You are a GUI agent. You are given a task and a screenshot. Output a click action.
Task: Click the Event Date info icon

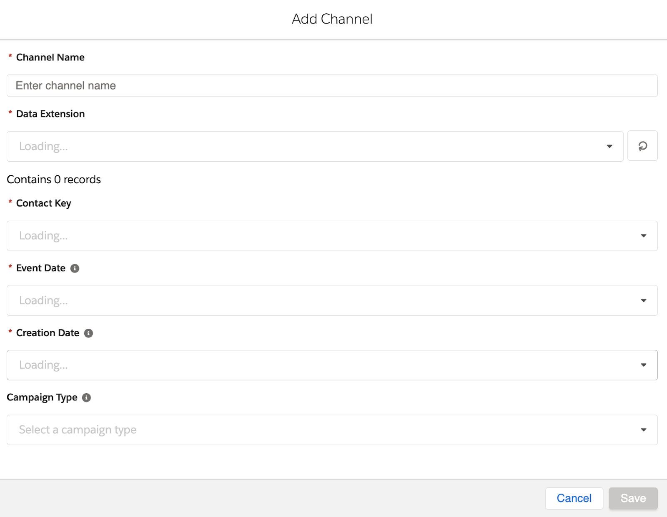[75, 268]
